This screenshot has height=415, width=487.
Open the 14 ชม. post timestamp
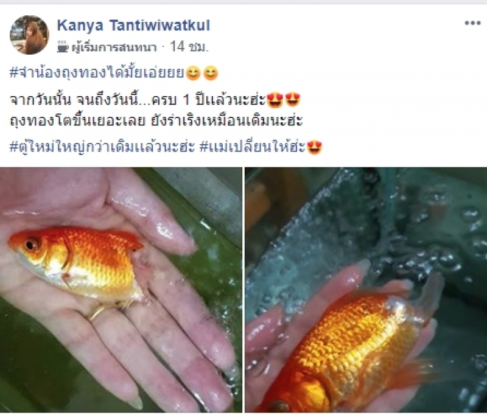point(189,47)
